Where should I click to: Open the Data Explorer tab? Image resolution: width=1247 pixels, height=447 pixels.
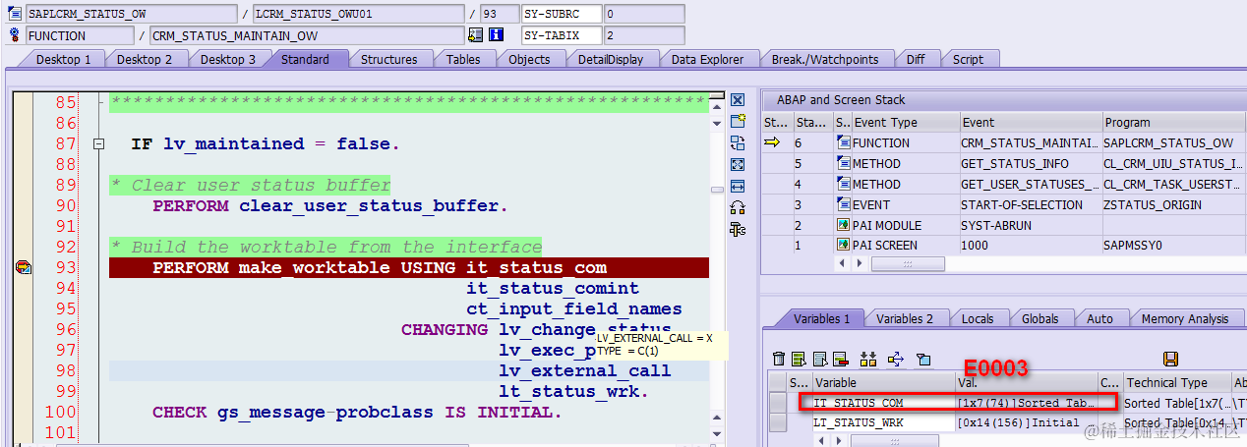tap(707, 59)
